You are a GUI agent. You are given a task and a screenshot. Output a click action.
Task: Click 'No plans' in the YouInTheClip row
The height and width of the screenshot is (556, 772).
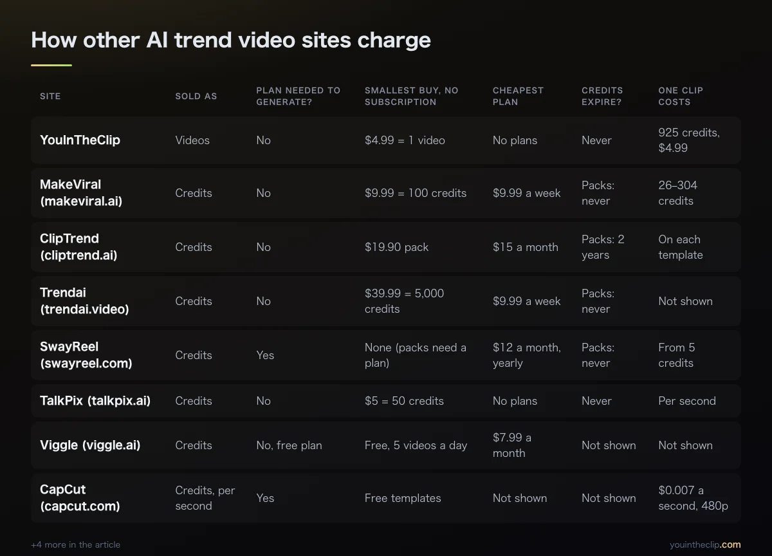pyautogui.click(x=515, y=140)
